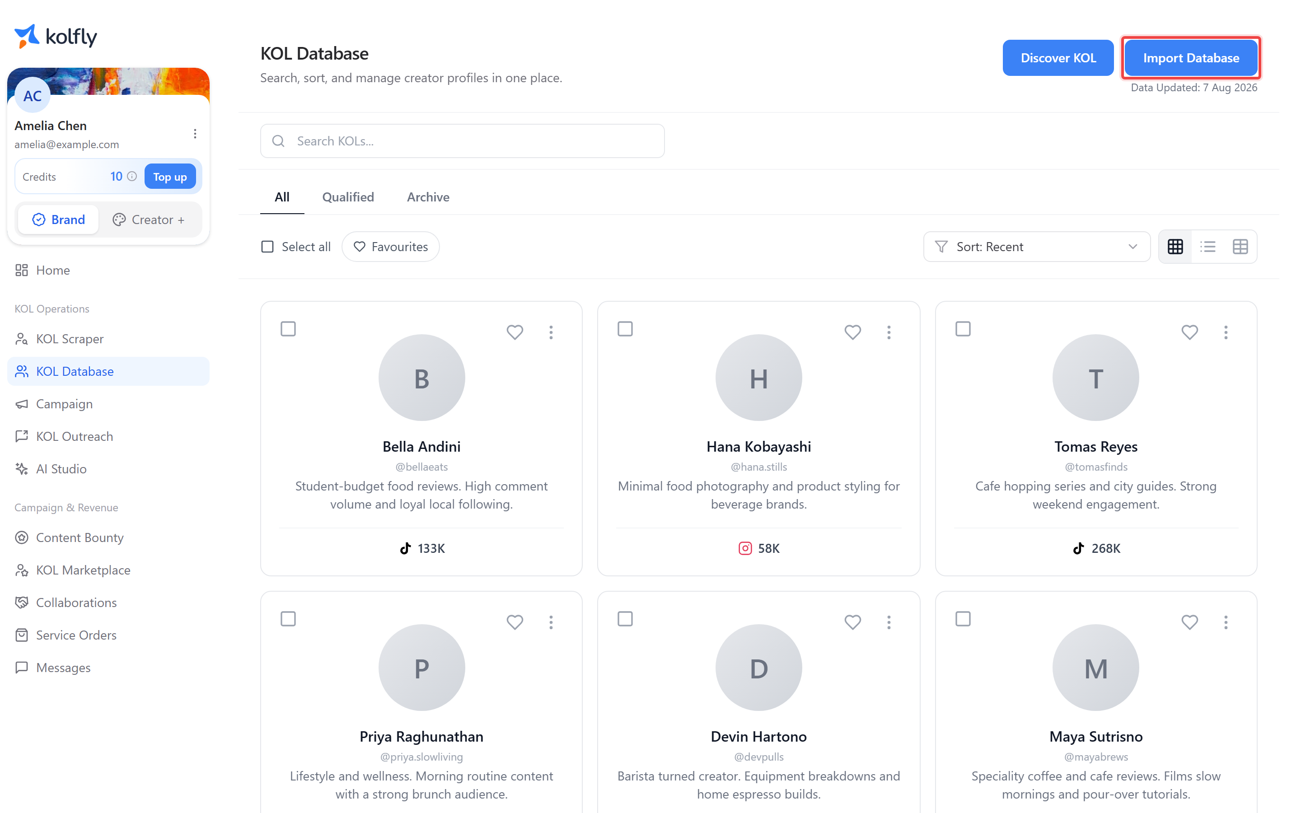
Task: Click the credits info icon
Action: click(132, 176)
